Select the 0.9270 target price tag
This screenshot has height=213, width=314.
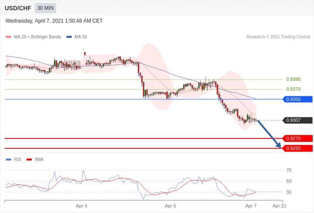(x=297, y=138)
